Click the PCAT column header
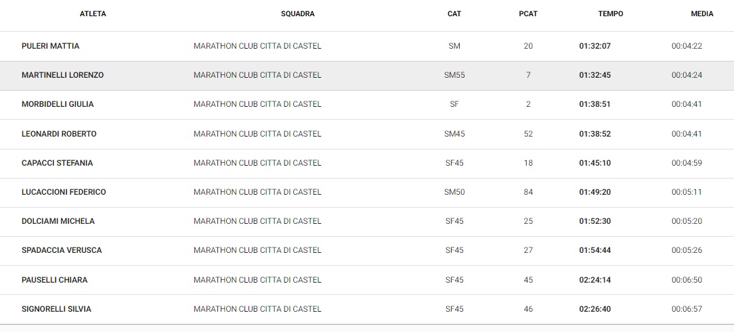Screen dimensions: 734x332 pos(528,14)
